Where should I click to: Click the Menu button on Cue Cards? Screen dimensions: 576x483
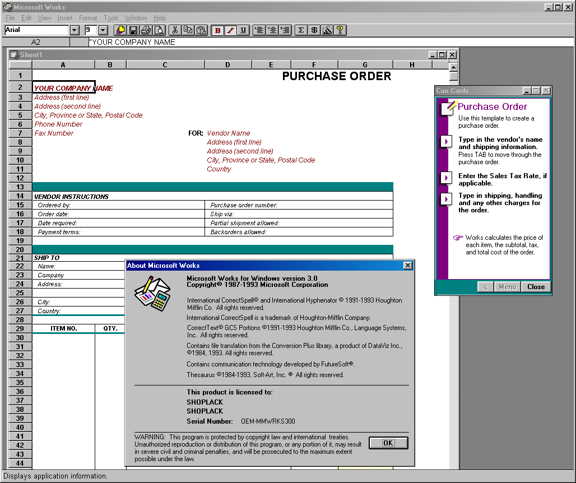coord(508,287)
